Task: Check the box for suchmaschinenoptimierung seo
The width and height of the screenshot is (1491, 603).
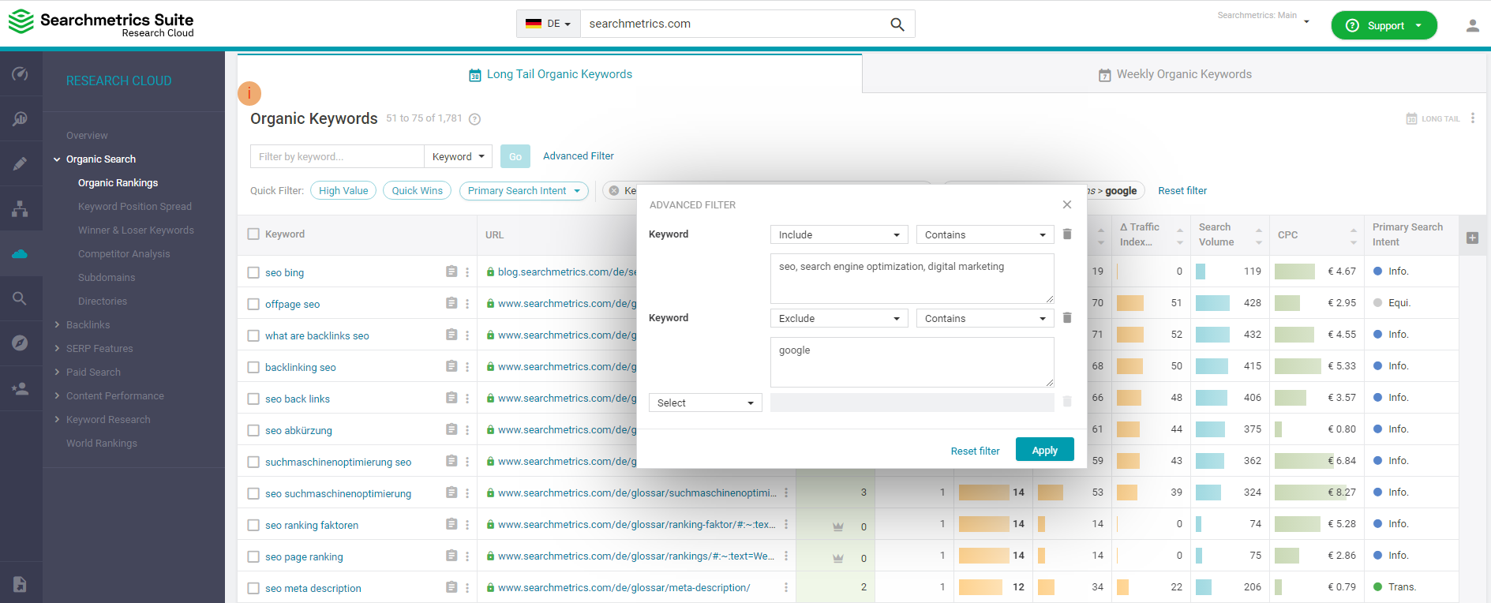Action: point(253,462)
